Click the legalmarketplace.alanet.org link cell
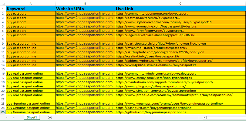246x121 pixels. click(180, 35)
